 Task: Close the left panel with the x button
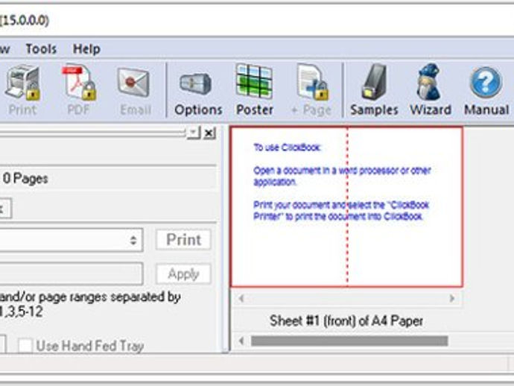pyautogui.click(x=209, y=133)
